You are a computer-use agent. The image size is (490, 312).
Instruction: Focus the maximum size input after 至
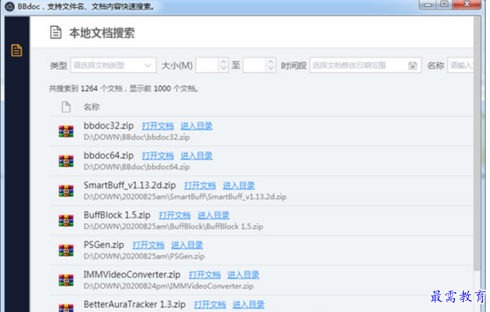pos(255,65)
